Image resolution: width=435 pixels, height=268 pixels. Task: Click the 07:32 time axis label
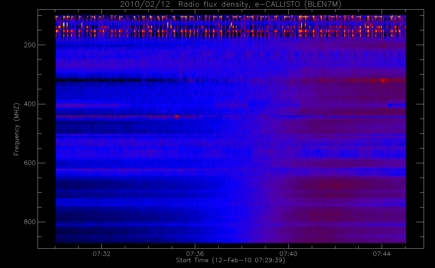tap(102, 254)
